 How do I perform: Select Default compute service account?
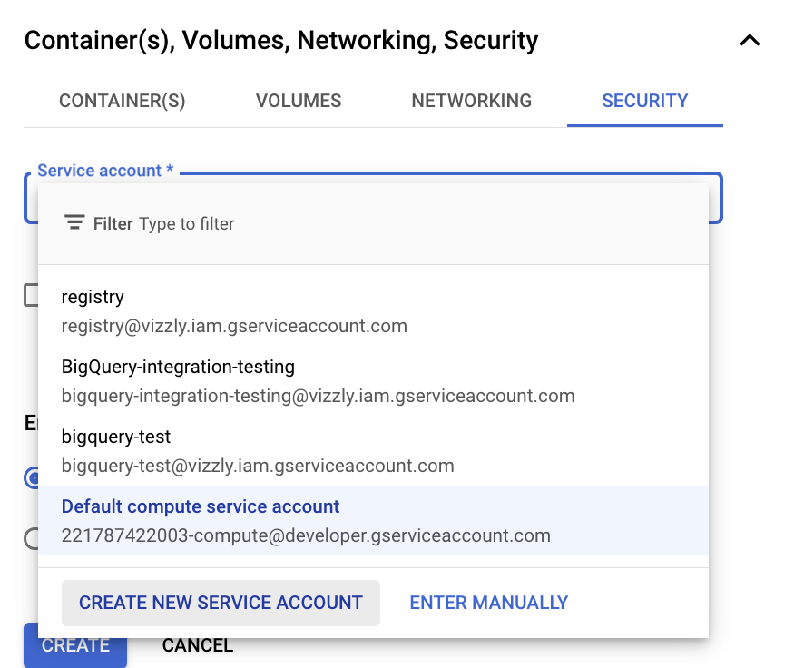coord(373,520)
